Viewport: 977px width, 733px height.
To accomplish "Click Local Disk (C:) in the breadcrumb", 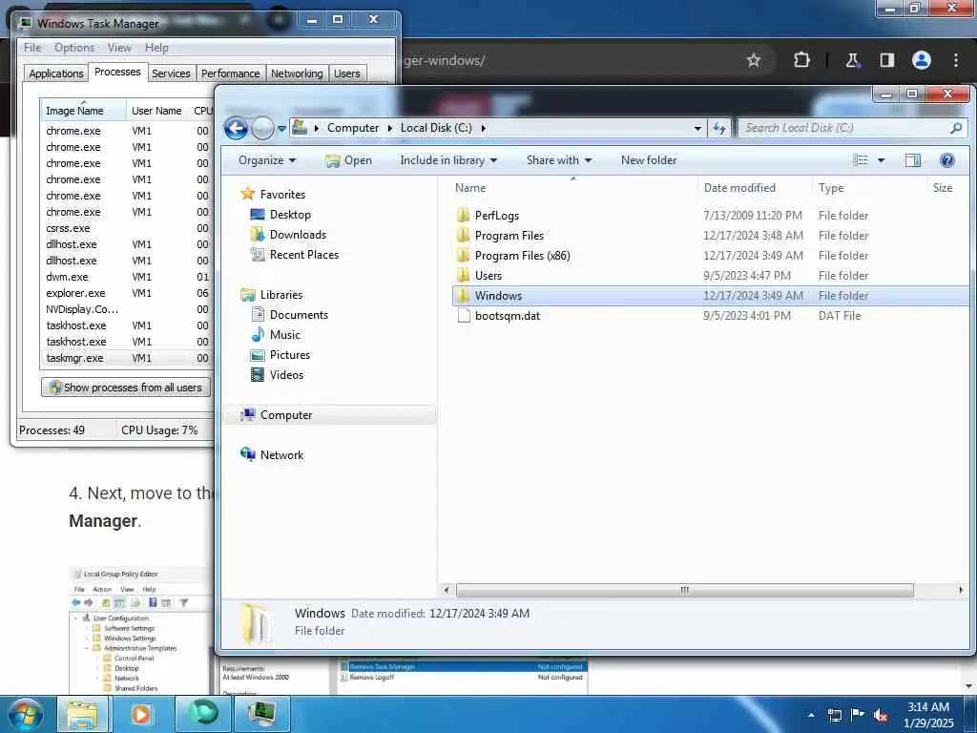I will pyautogui.click(x=435, y=128).
